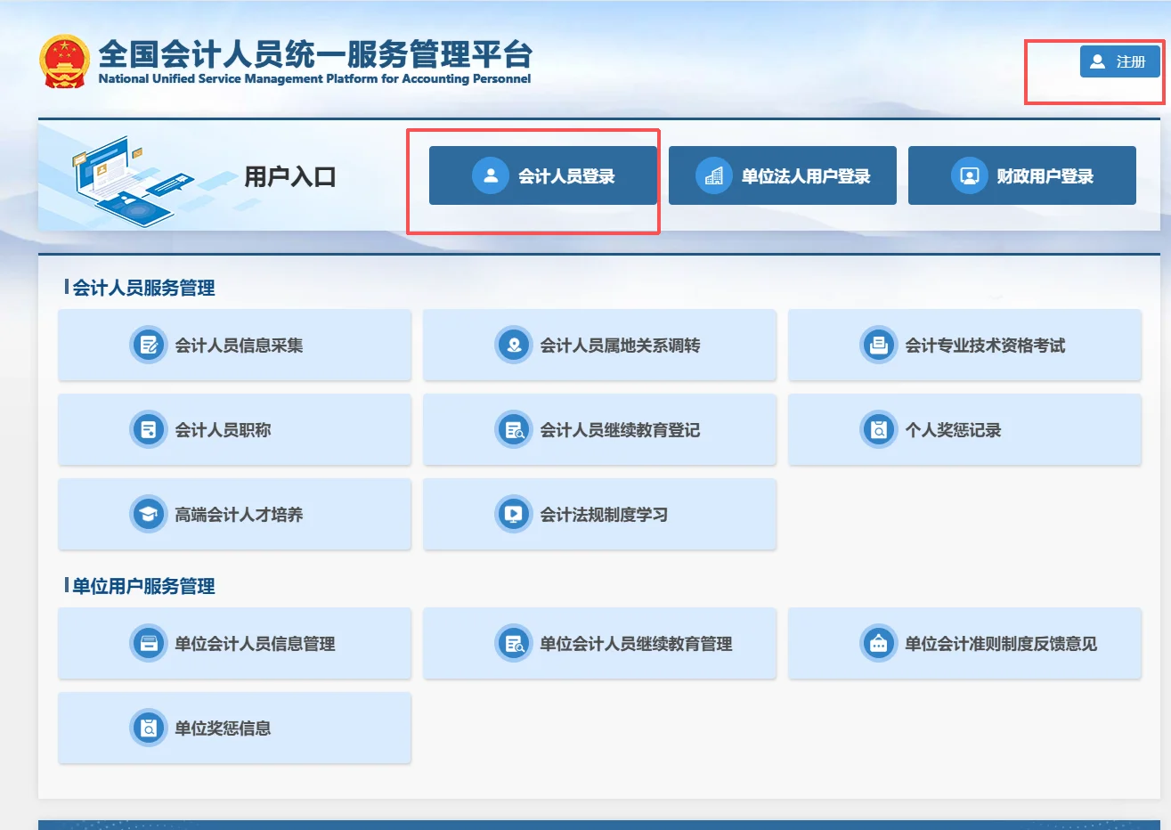1171x830 pixels.
Task: Open 单位会计准则制度反馈意见
Action: point(964,643)
